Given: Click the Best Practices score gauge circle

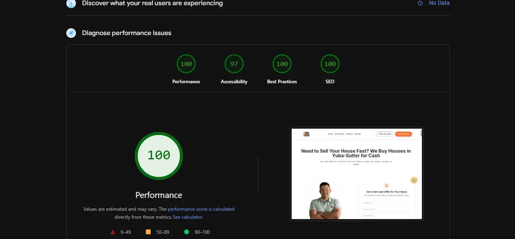Looking at the screenshot, I should click(282, 64).
